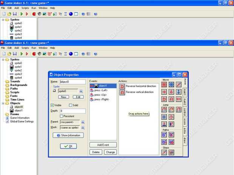Click the Add Event button

[x=103, y=145]
